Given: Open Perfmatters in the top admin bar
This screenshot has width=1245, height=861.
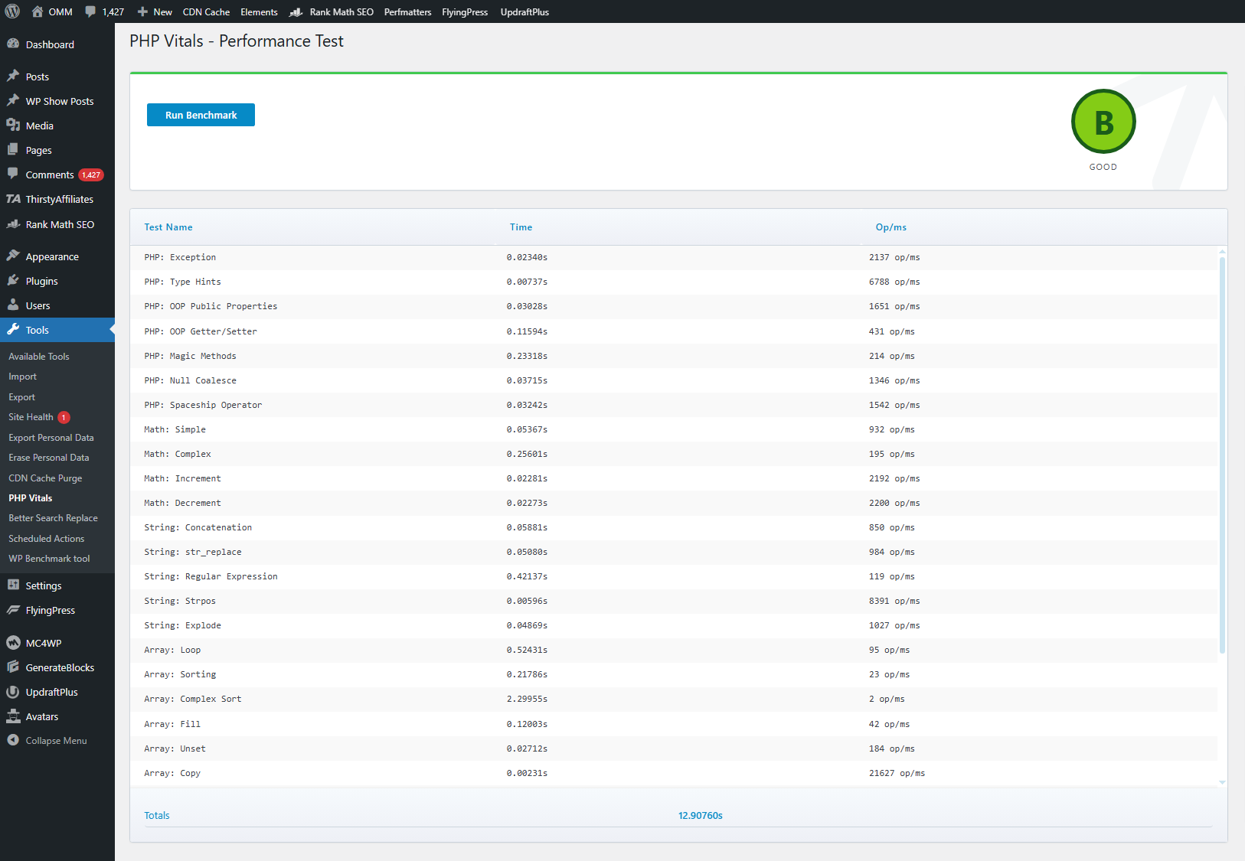Looking at the screenshot, I should (407, 11).
